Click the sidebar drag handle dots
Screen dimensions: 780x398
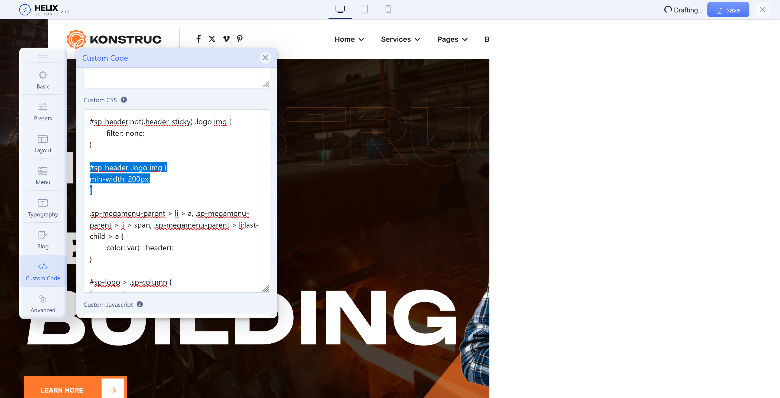(43, 56)
